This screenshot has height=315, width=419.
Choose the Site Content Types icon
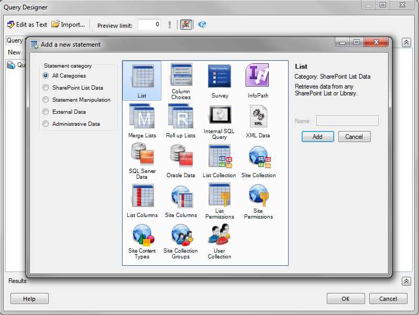coord(142,237)
